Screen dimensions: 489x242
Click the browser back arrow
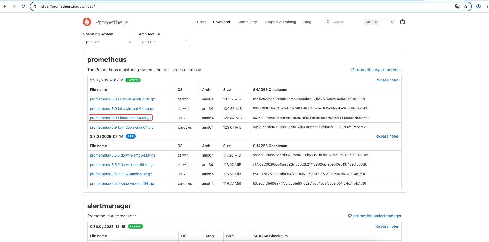[x=5, y=6]
